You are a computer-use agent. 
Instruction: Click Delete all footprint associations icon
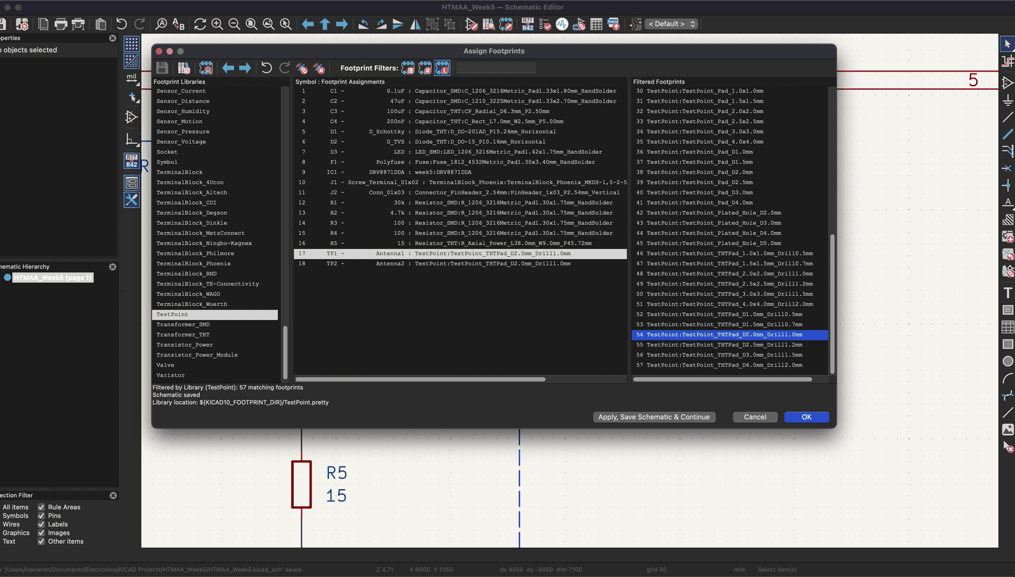(x=319, y=68)
